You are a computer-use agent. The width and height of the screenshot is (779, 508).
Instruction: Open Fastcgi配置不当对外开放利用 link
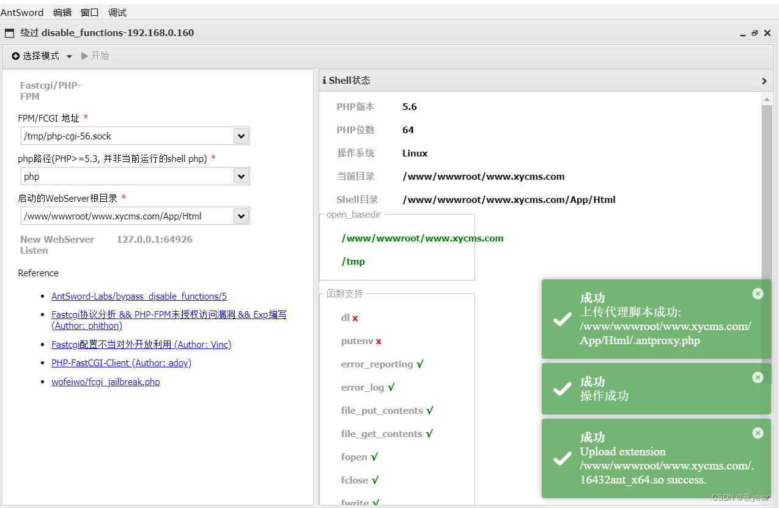click(141, 344)
